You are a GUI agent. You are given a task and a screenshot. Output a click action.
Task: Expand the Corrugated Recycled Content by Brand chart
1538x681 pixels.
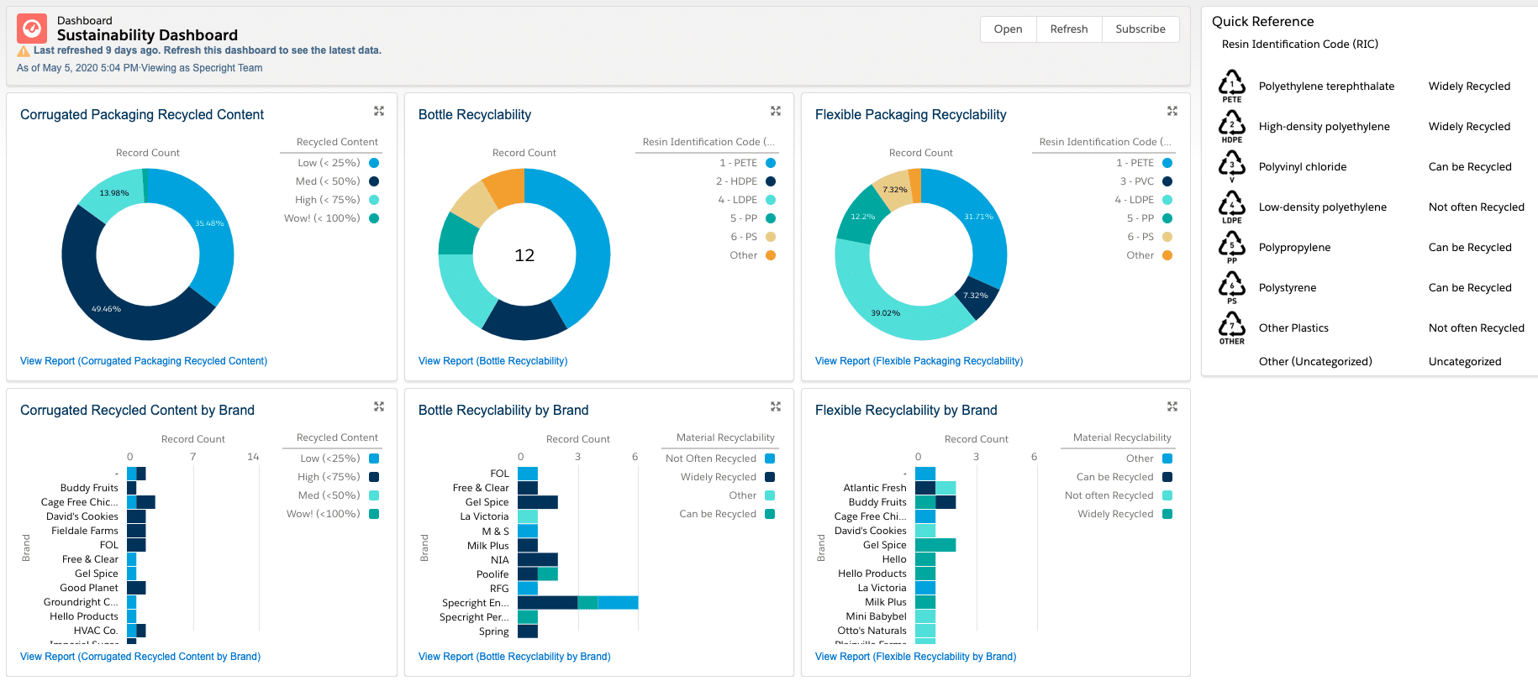(x=379, y=406)
